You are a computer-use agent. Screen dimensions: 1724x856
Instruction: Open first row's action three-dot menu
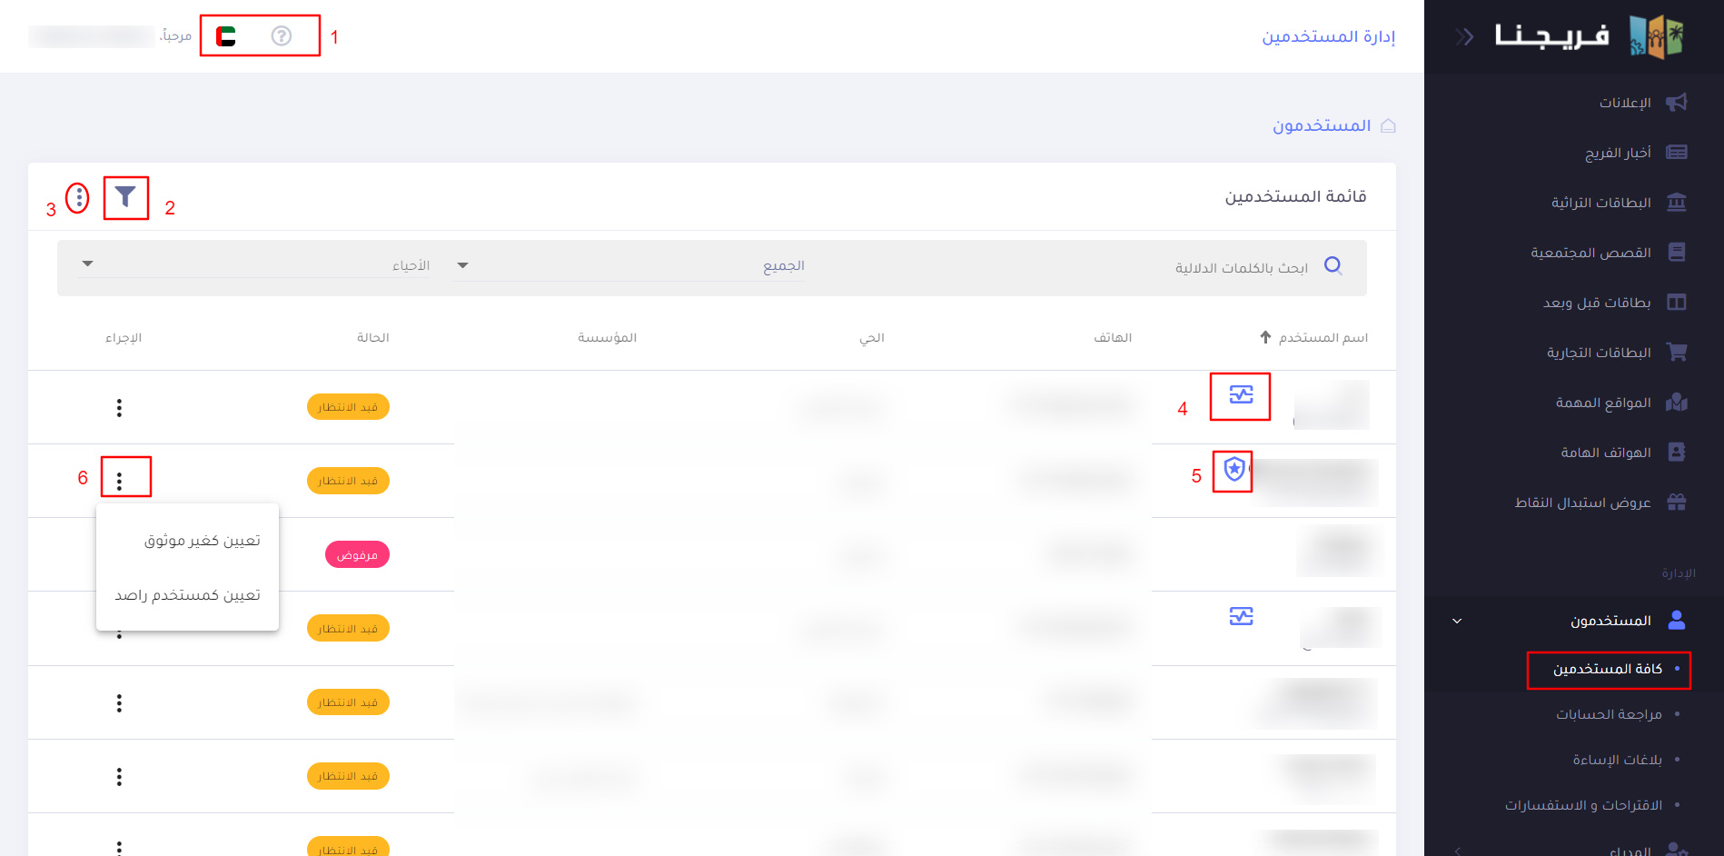(119, 407)
